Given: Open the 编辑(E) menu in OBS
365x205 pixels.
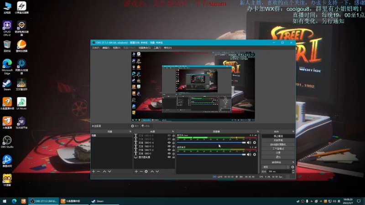Looking at the screenshot, I should (106, 48).
